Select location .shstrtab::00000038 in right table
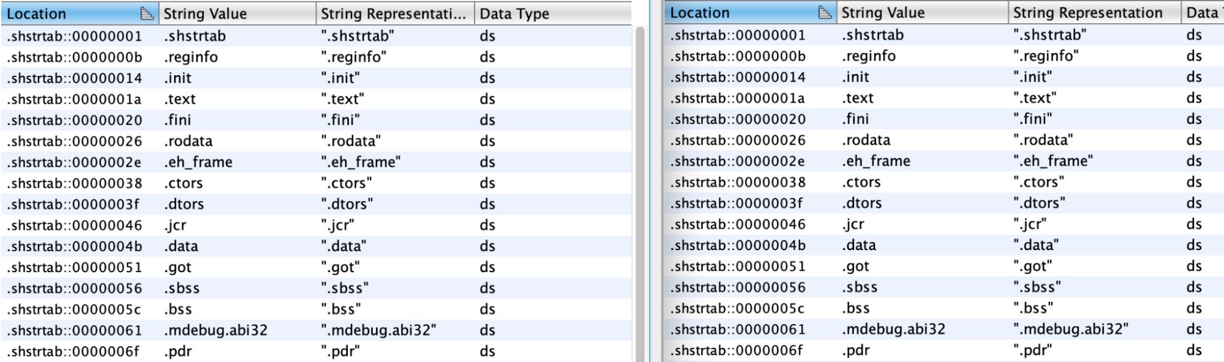The width and height of the screenshot is (1224, 362). (737, 182)
